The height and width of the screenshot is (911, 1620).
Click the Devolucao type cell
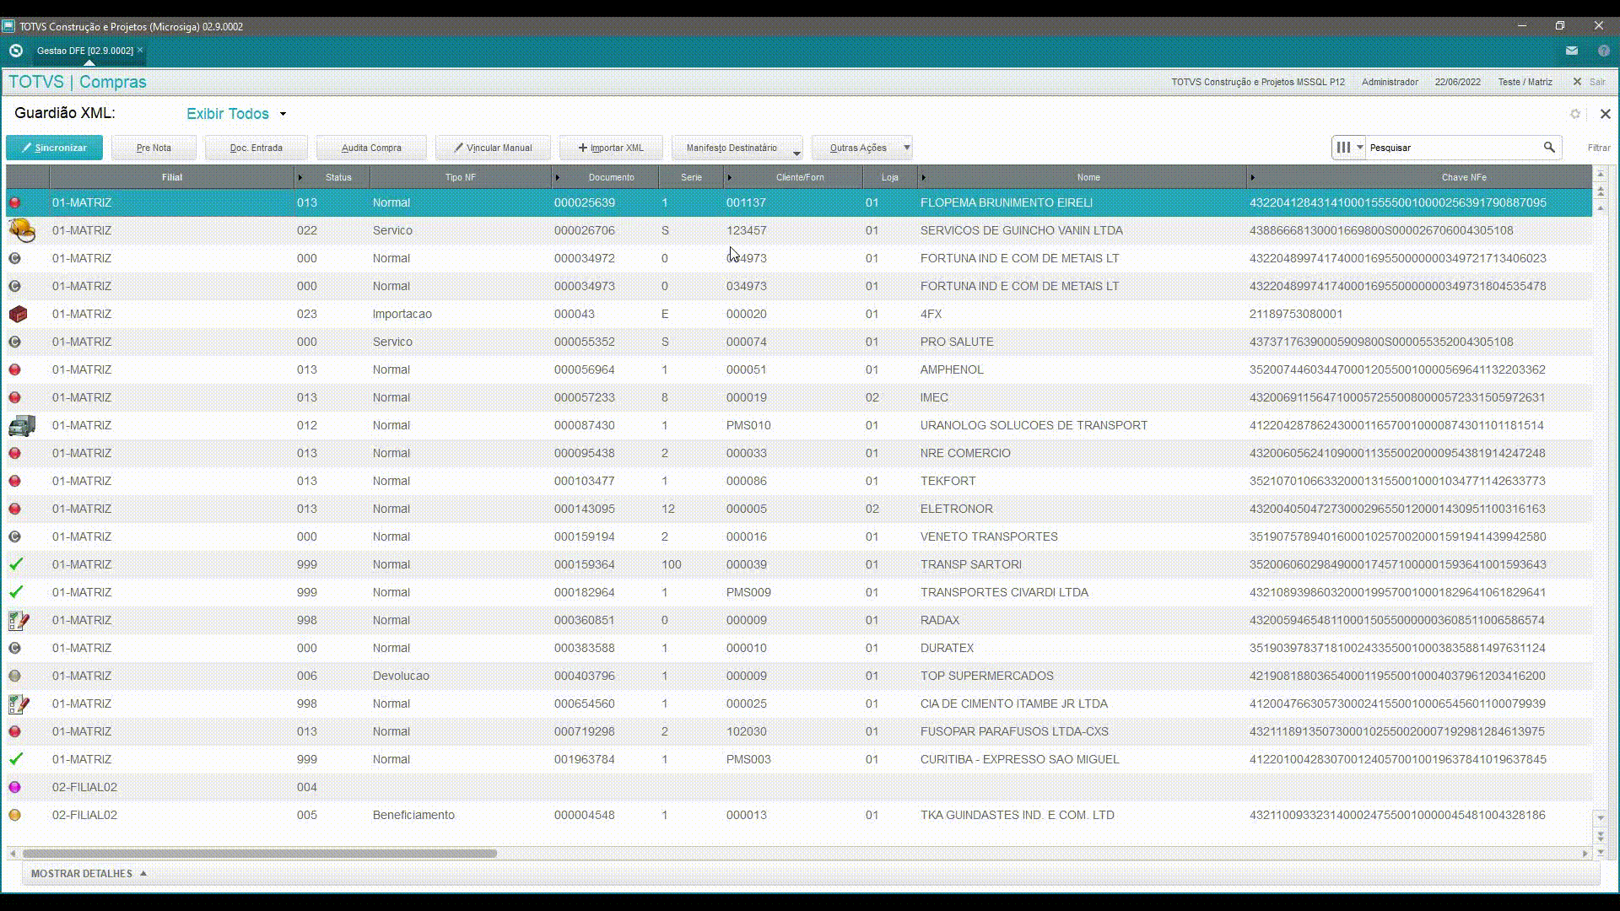(401, 676)
